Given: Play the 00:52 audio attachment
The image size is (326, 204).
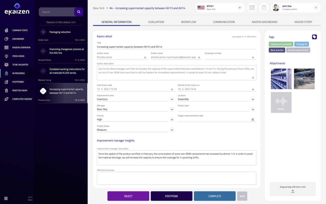Looking at the screenshot, I should [281, 102].
